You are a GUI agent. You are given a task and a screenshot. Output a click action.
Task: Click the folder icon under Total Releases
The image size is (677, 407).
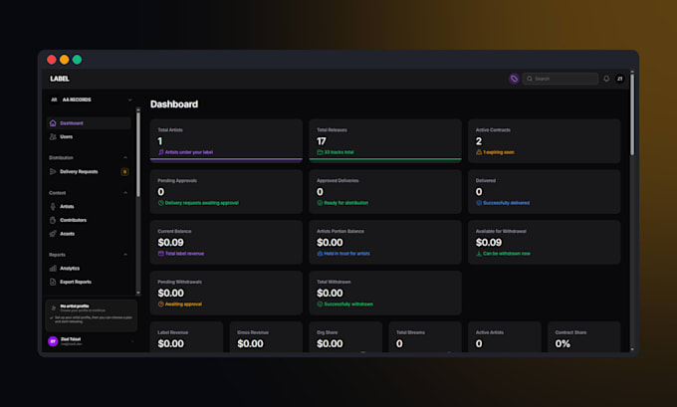point(320,152)
